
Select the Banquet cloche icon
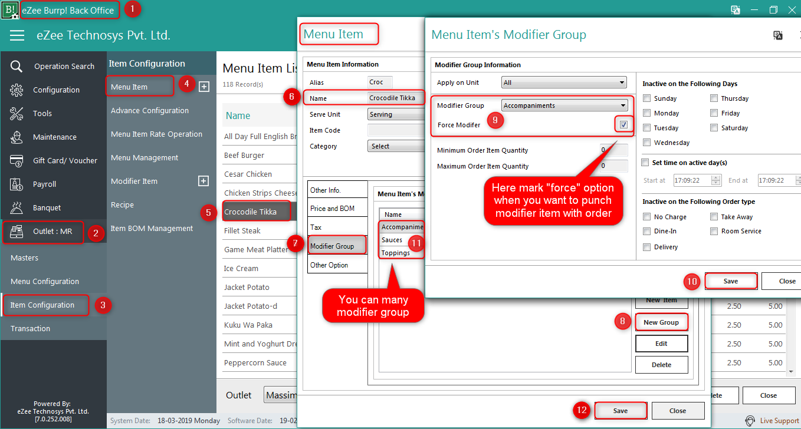17,207
